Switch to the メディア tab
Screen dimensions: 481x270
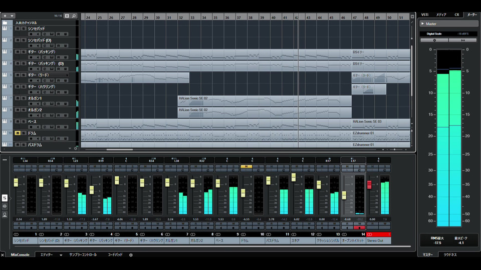pyautogui.click(x=441, y=14)
